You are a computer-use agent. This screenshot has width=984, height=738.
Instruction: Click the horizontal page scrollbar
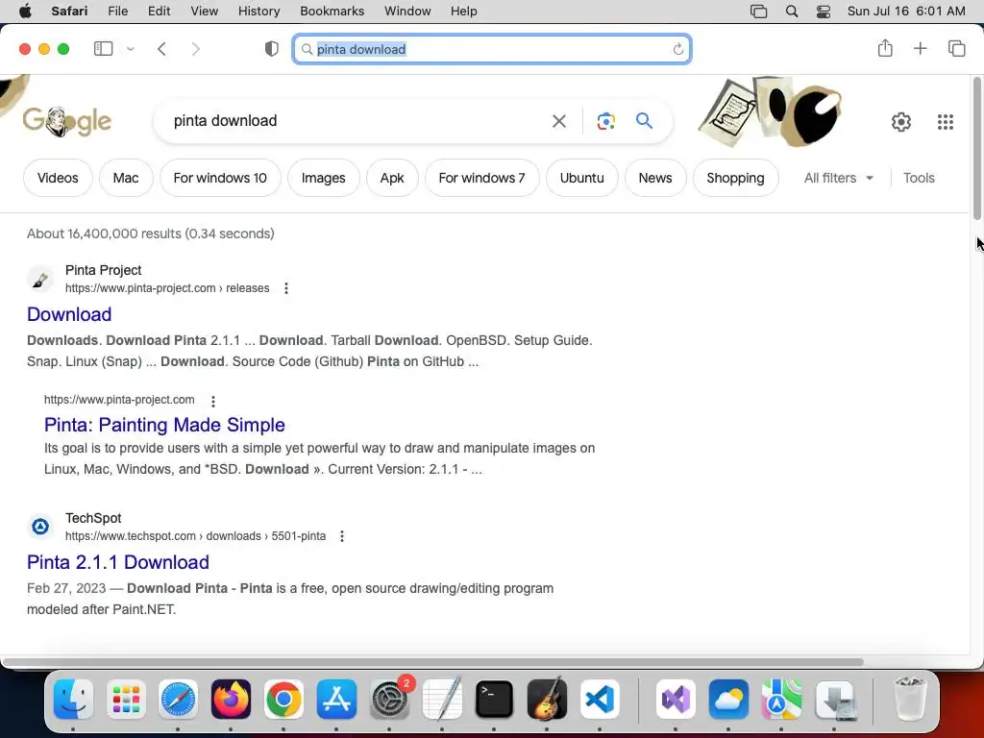433,662
